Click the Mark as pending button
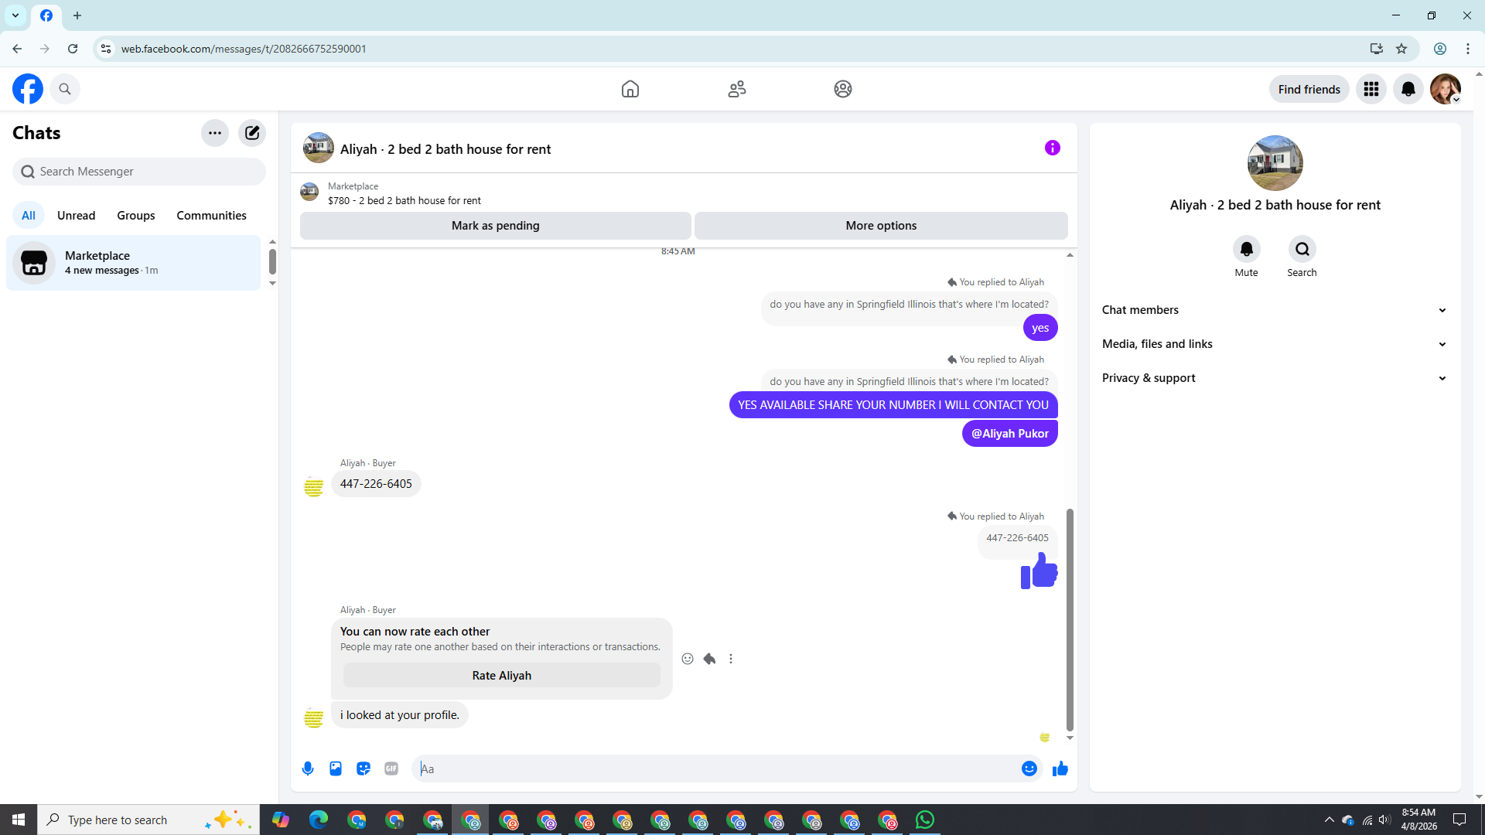Viewport: 1485px width, 835px height. coord(495,226)
